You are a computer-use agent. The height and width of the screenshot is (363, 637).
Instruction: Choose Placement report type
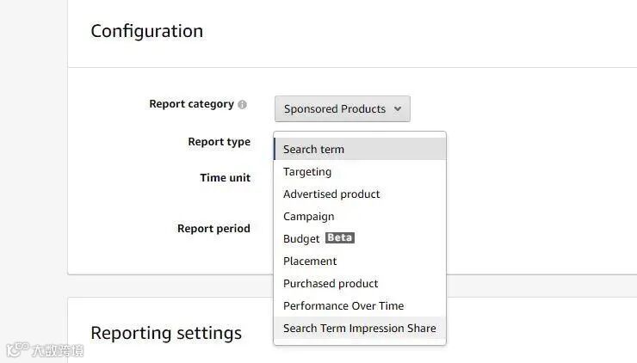[x=310, y=261]
